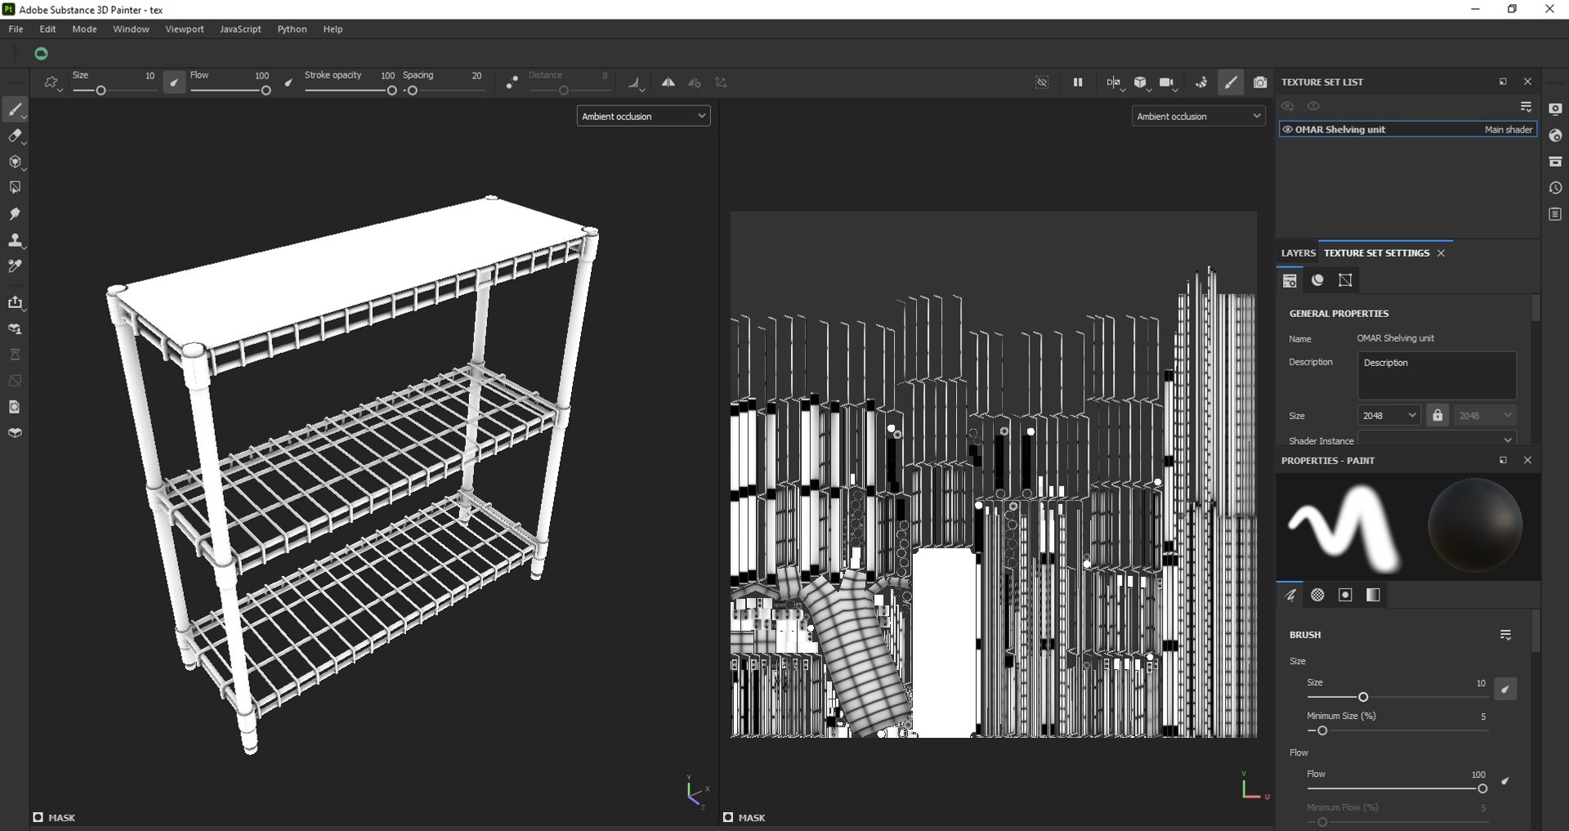Select the Paint brush tool in left toolbar
Image resolution: width=1569 pixels, height=831 pixels.
click(15, 109)
